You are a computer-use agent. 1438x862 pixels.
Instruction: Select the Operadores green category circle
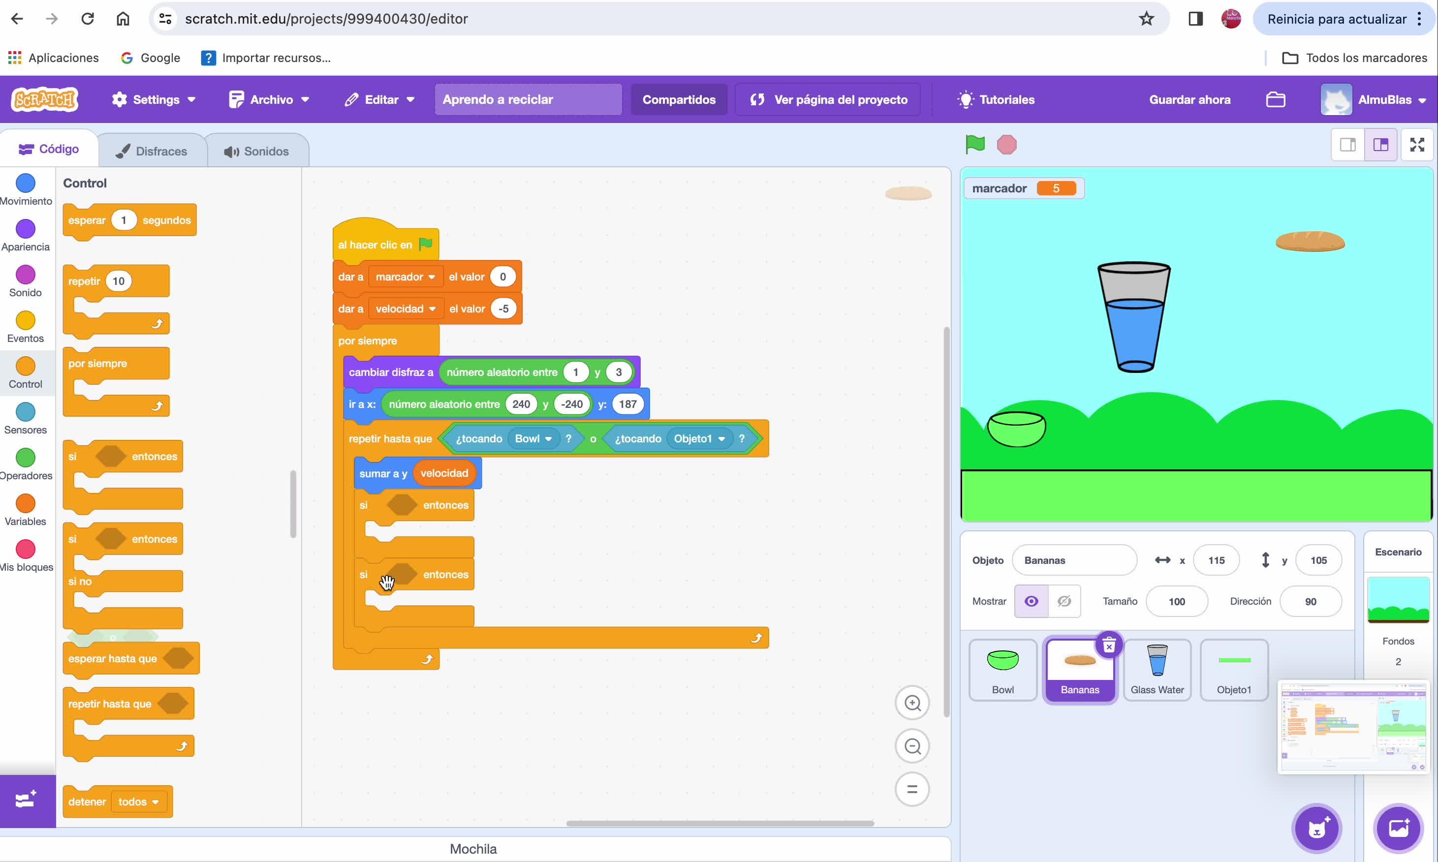pos(26,458)
